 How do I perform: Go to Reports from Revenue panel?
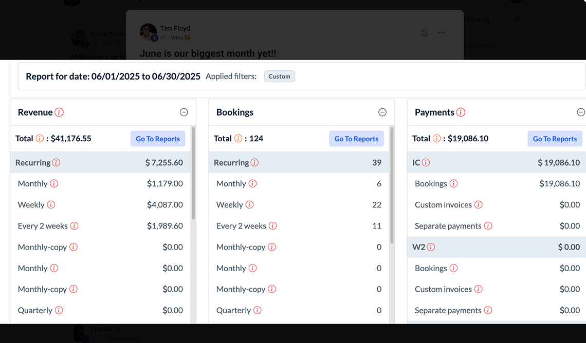click(x=158, y=139)
